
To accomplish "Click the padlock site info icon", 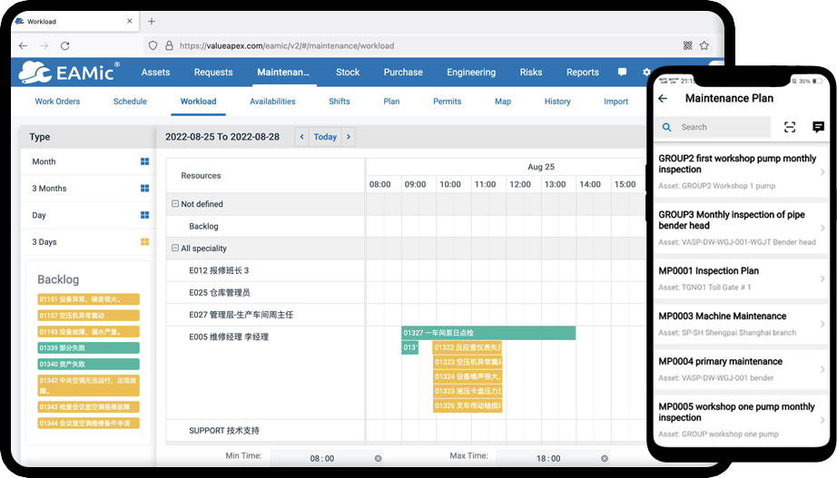I will [x=169, y=46].
